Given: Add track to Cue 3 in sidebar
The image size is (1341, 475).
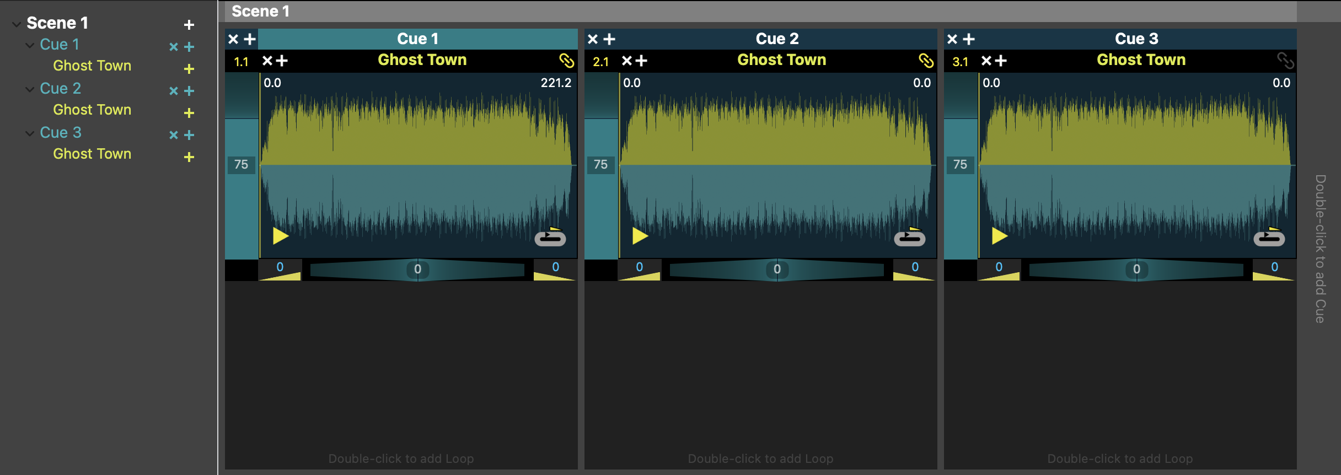Looking at the screenshot, I should (189, 135).
